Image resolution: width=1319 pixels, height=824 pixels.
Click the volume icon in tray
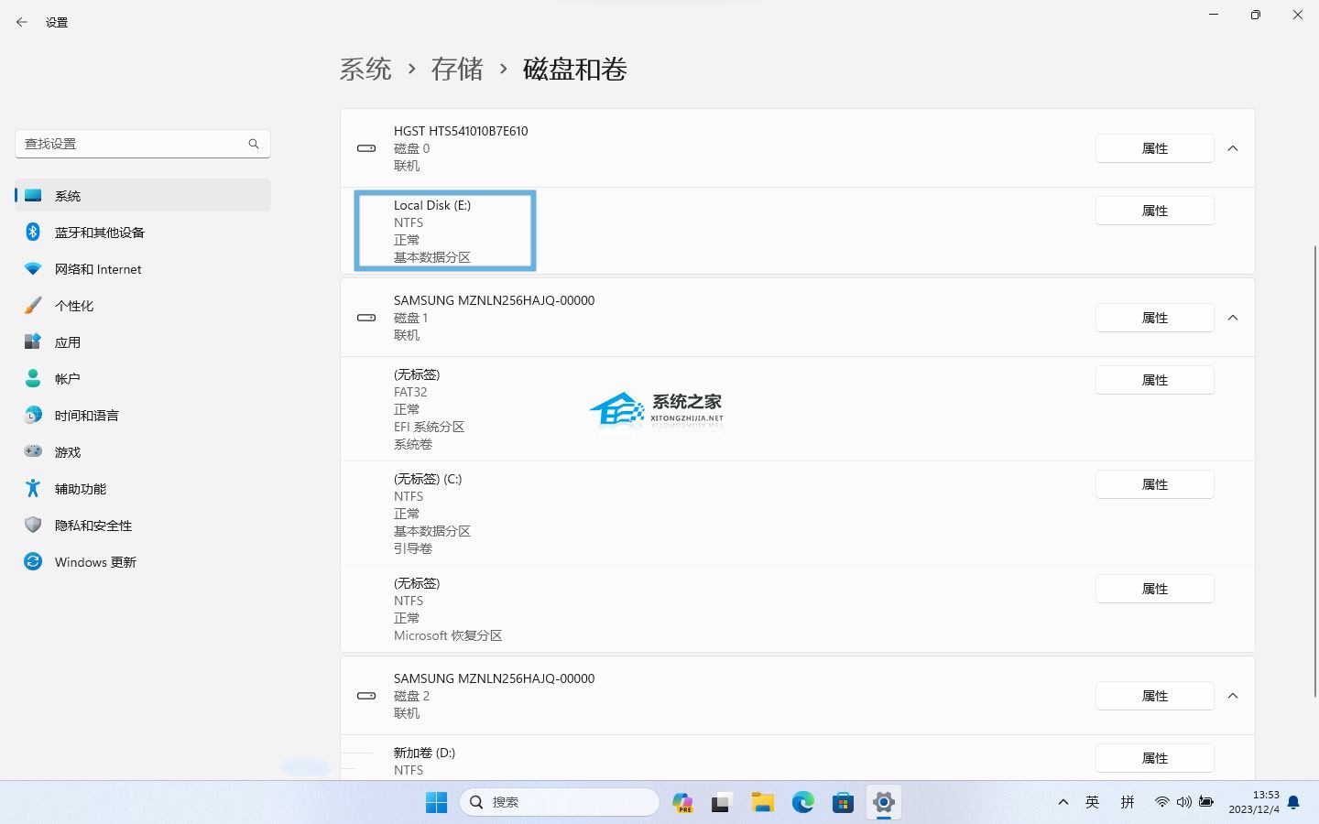click(1183, 802)
